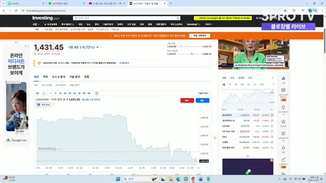The image size is (326, 183).
Task: Switch to the 뉴스 & 분석 tab
Action: pyautogui.click(x=59, y=77)
